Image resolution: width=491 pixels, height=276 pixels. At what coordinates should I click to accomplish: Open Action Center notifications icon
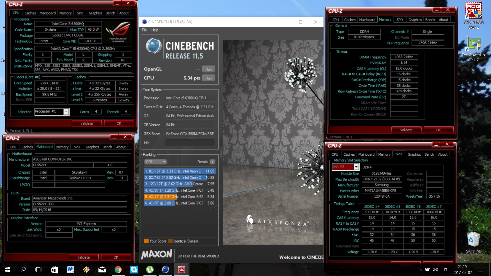click(481, 270)
